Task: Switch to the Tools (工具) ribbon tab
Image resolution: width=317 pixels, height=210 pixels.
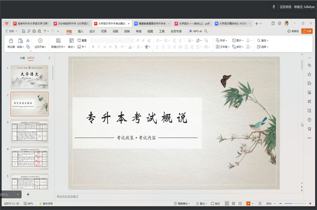Action: click(162, 31)
